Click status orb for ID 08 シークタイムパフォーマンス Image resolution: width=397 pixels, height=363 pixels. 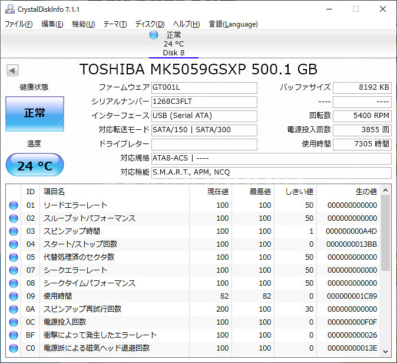(x=14, y=283)
